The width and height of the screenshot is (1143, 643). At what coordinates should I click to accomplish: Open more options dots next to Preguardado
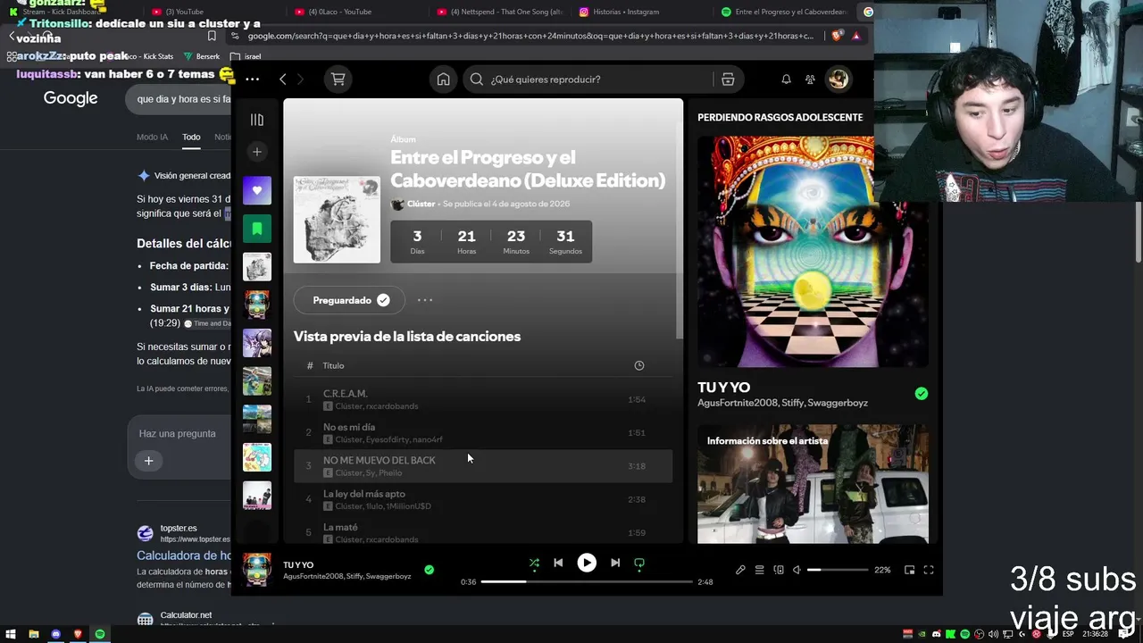pos(425,300)
